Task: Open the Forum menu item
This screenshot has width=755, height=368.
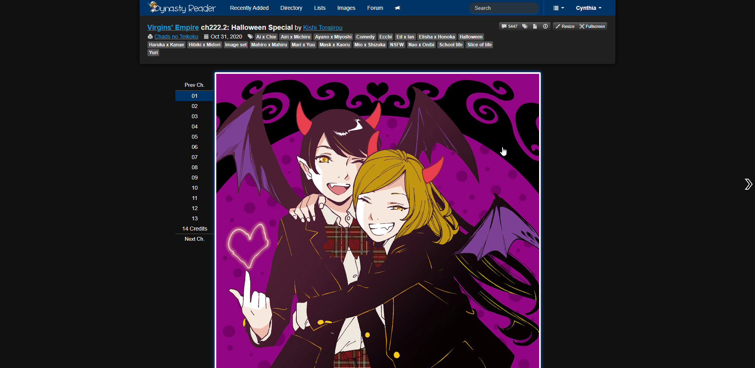Action: [x=375, y=8]
